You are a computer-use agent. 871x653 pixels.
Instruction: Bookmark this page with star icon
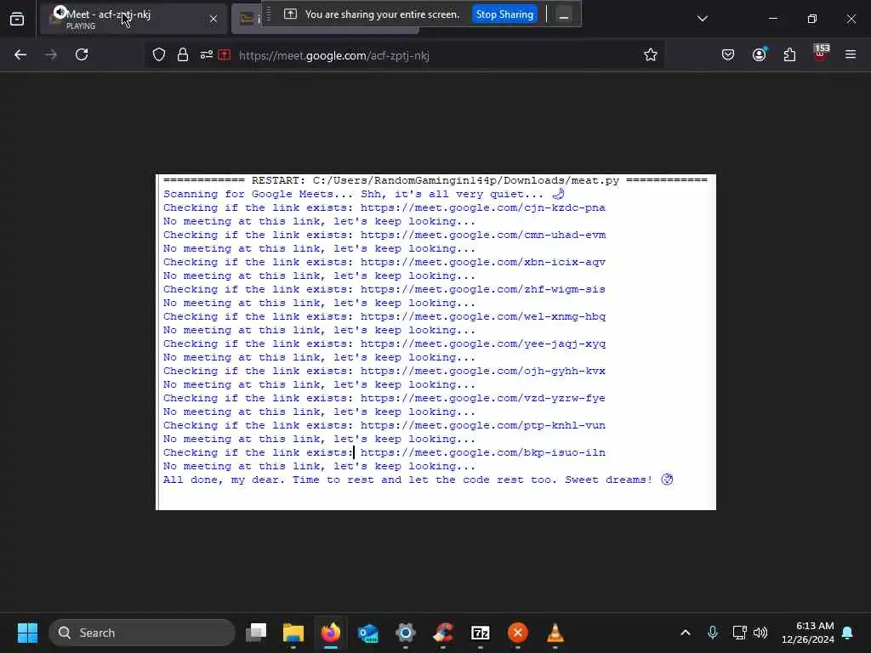pos(651,55)
